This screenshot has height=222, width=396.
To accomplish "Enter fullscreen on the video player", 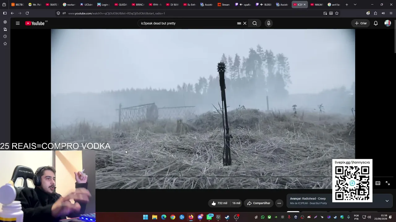I will (388, 183).
